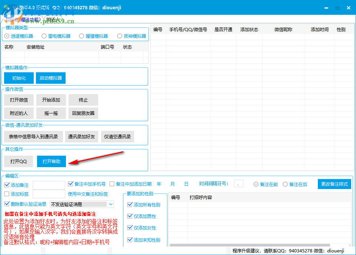
Task: Click 仅清空通讯录 to clear contacts only
Action: (117, 136)
